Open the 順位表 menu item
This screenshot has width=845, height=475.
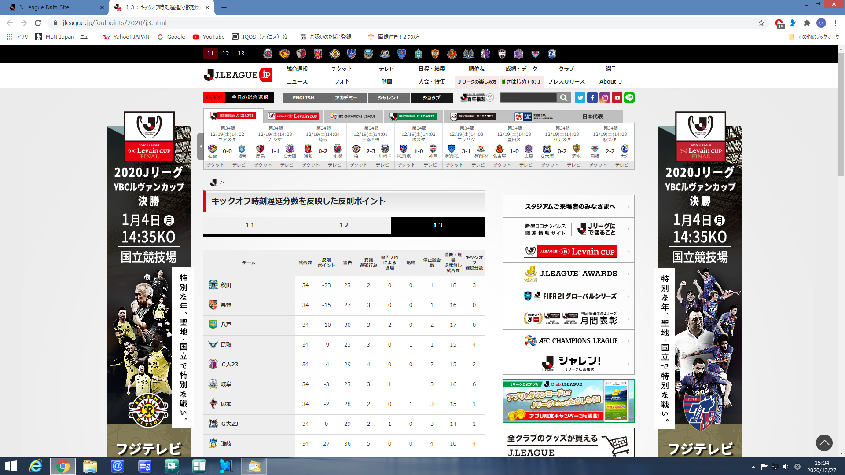coord(476,69)
